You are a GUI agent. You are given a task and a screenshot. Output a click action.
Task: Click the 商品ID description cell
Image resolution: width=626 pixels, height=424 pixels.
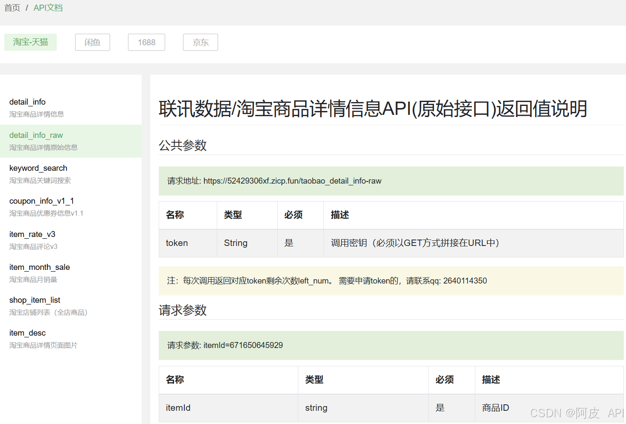point(549,408)
